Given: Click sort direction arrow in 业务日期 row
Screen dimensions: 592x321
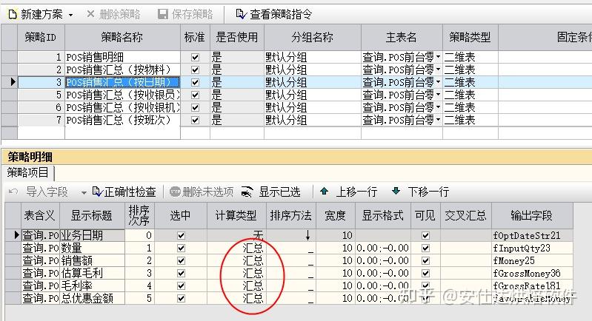Looking at the screenshot, I should [x=308, y=235].
